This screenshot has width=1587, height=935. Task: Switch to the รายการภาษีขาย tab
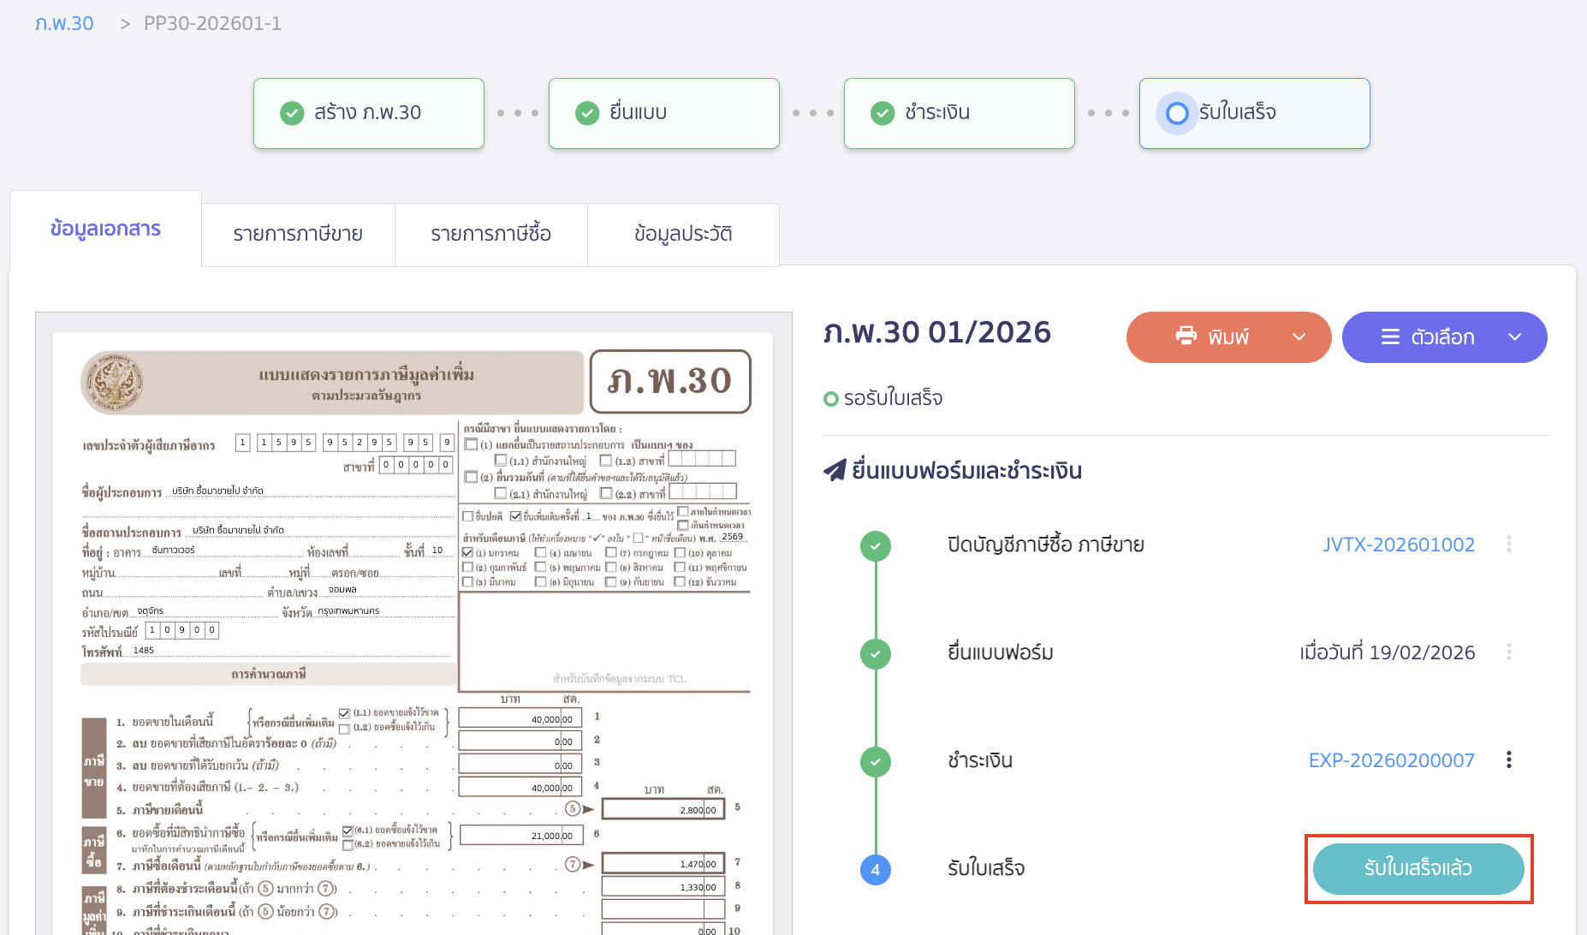tap(297, 233)
